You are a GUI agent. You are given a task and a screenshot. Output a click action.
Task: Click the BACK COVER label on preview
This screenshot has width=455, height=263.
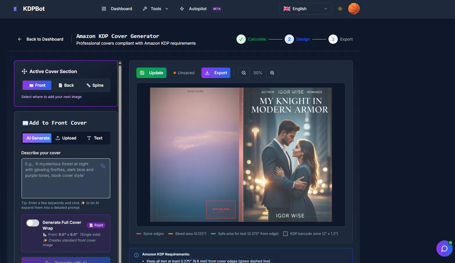coord(195,91)
